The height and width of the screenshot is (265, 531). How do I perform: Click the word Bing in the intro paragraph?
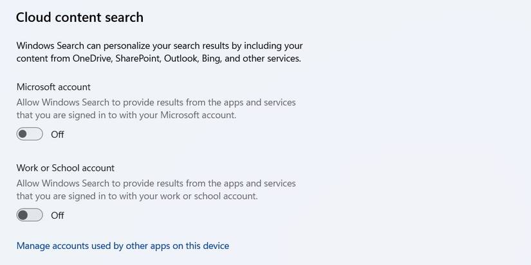[214, 58]
